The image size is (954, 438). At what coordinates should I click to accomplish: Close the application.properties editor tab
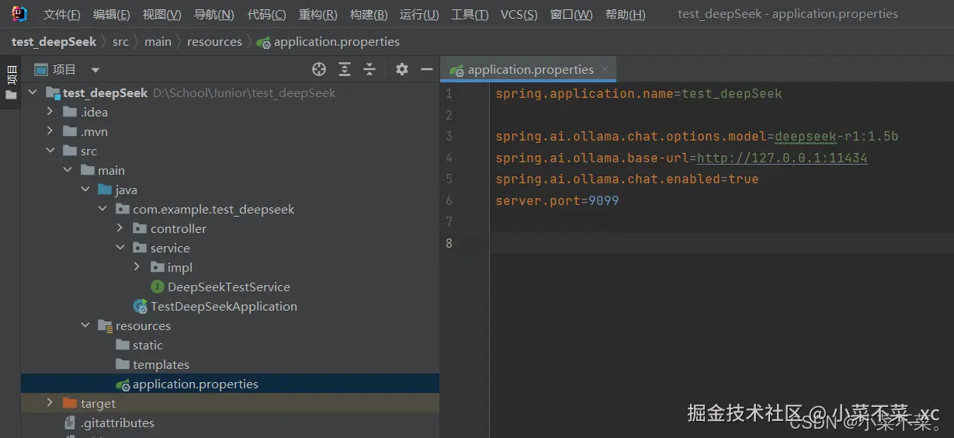point(606,69)
